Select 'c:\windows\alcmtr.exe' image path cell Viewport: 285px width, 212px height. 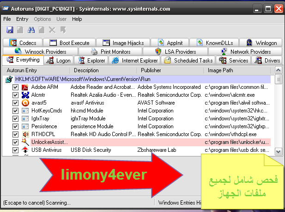pyautogui.click(x=230, y=95)
